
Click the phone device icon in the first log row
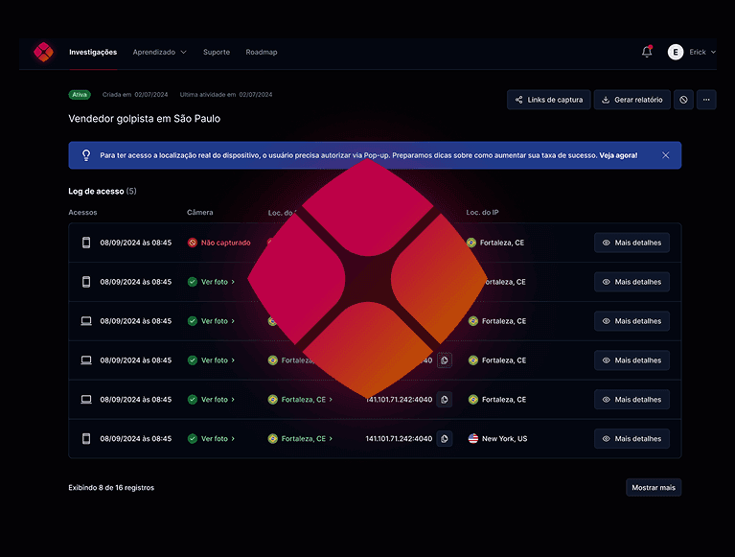(86, 244)
